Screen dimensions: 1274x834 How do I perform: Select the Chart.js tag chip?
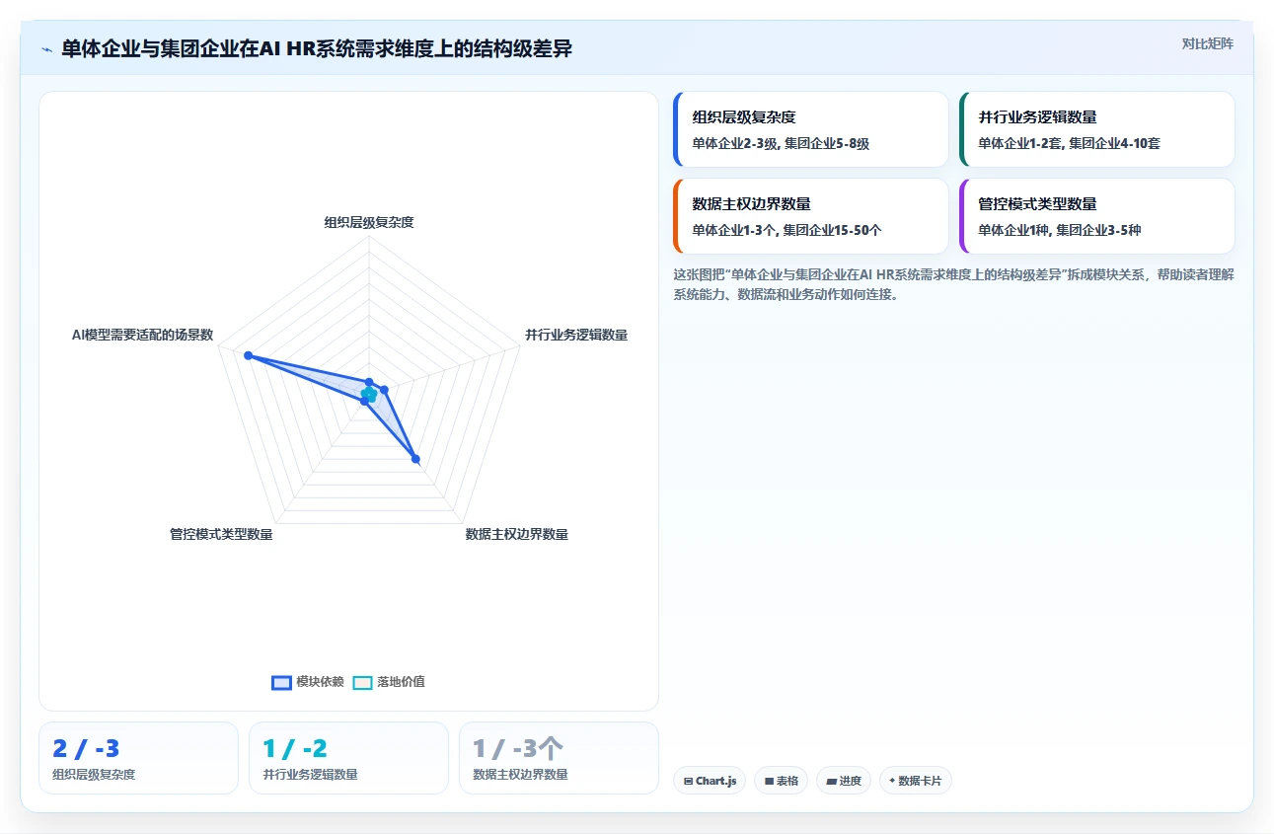[710, 781]
